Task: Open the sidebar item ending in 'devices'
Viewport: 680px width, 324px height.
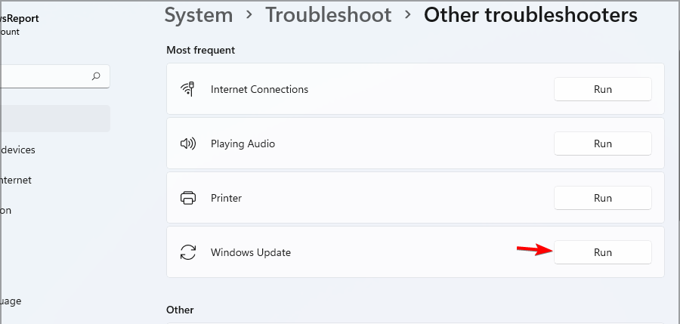Action: pyautogui.click(x=18, y=150)
